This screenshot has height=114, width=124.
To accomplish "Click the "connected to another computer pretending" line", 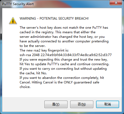I will pyautogui.click(x=64, y=41).
